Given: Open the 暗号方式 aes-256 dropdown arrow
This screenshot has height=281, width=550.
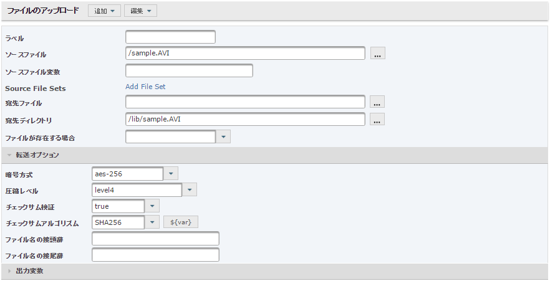Looking at the screenshot, I should (x=171, y=173).
